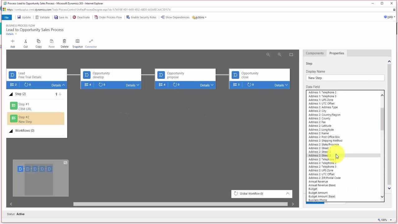Click the Data Field list scrollbar thumb
Viewport: 398px width, 224px height.
382,119
